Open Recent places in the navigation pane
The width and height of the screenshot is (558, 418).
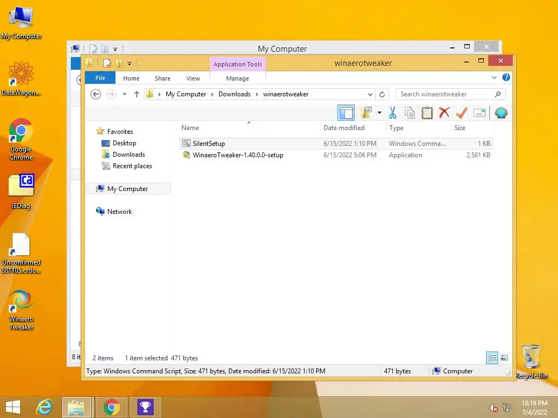coord(126,165)
